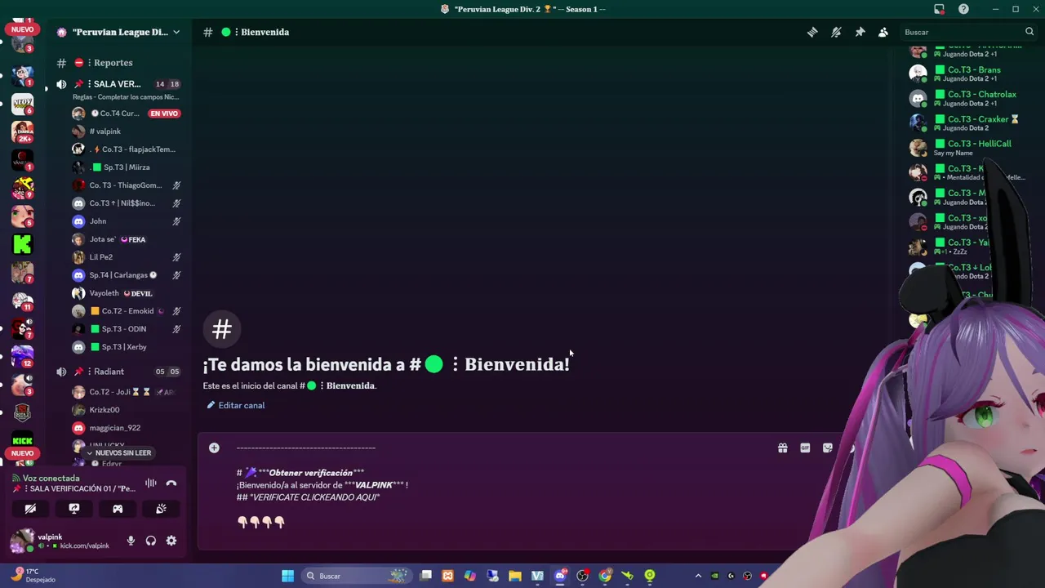The height and width of the screenshot is (588, 1045).
Task: Click the top NUEVO unread badge in server list
Action: [22, 29]
